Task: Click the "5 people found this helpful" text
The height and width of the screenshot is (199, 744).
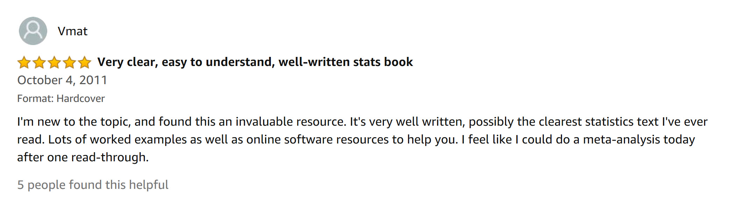Action: pos(93,185)
